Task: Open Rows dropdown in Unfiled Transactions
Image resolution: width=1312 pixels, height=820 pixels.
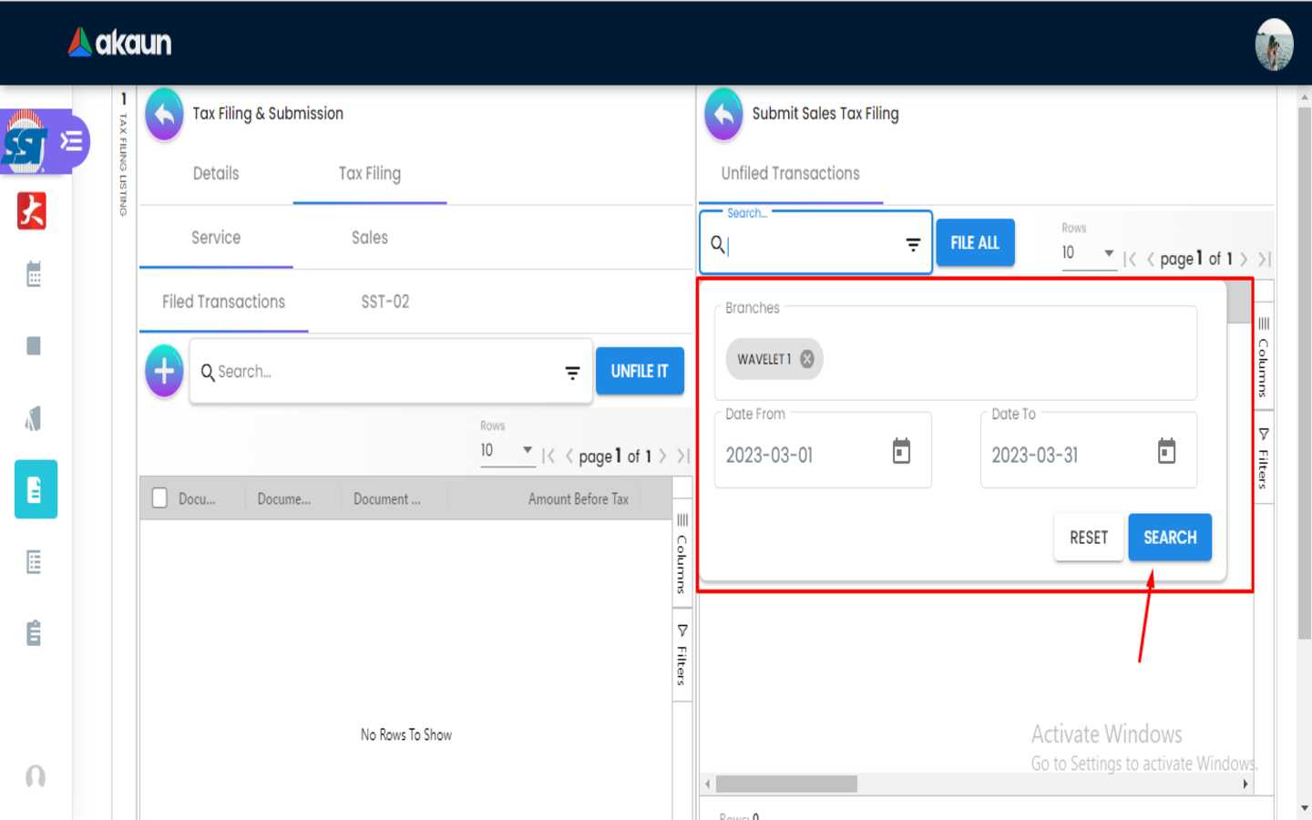Action: (x=1089, y=253)
